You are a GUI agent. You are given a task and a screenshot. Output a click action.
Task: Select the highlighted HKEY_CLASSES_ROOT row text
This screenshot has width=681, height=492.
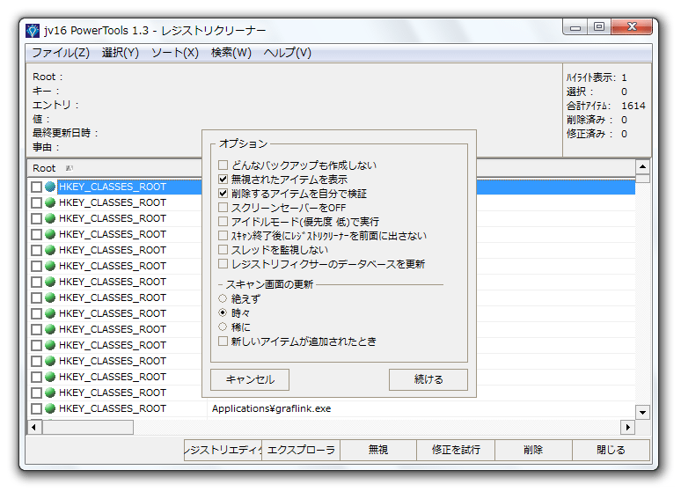(113, 187)
